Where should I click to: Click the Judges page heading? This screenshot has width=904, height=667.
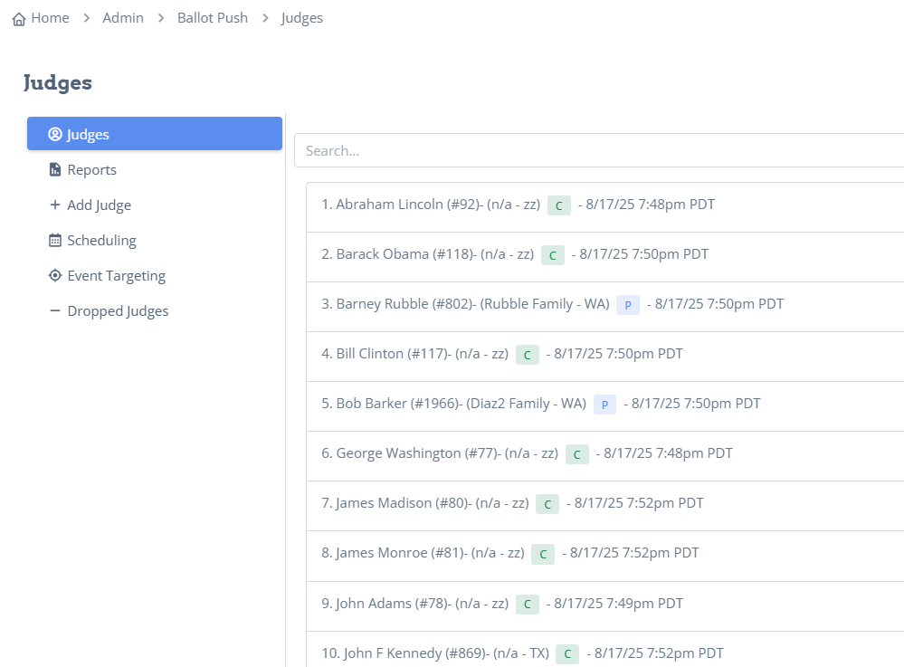click(x=58, y=83)
